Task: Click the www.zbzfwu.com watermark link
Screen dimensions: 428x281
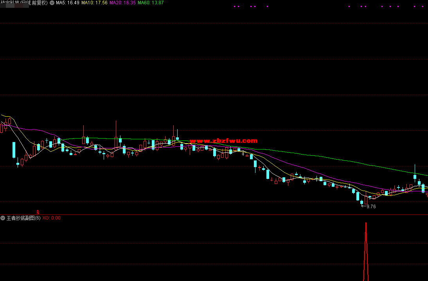Action: pos(224,141)
